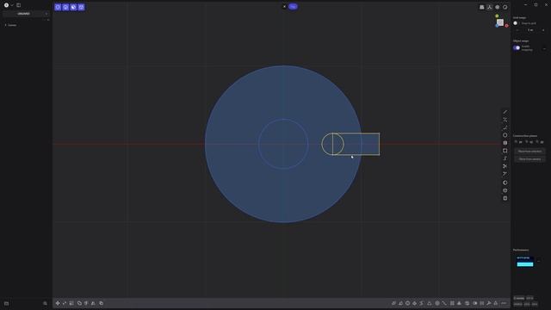The width and height of the screenshot is (551, 310).
Task: Select control point selection mode button
Action: tap(58, 7)
